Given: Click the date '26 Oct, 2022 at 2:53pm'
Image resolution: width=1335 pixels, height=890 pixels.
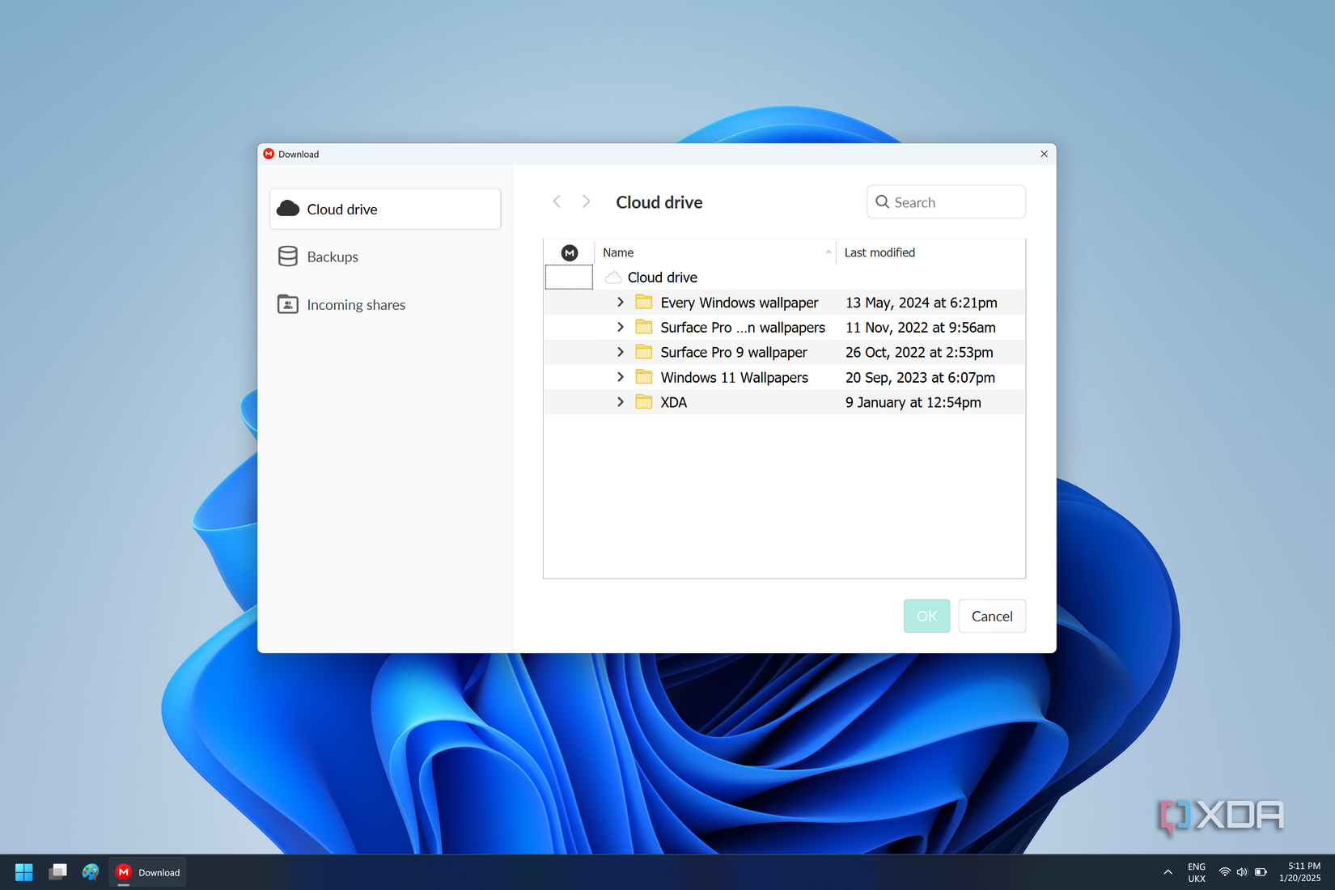Looking at the screenshot, I should point(919,353).
